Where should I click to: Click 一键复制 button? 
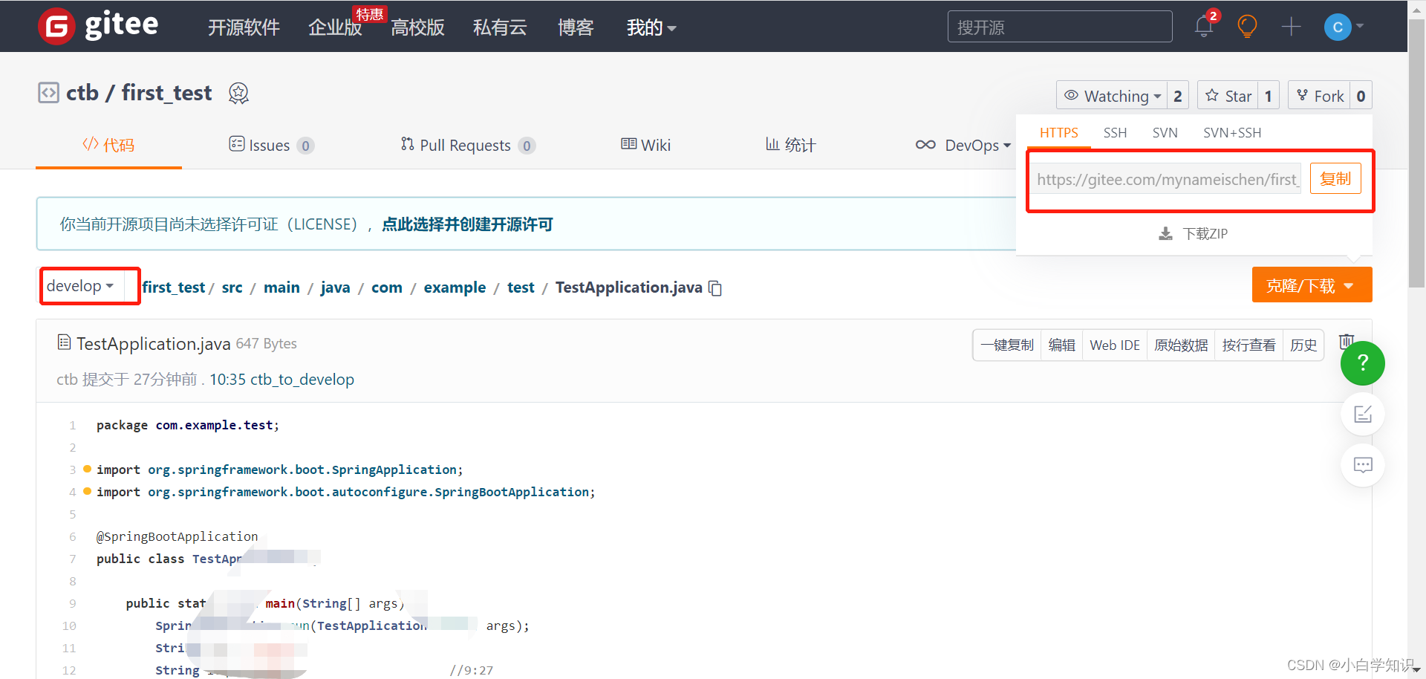(1007, 345)
